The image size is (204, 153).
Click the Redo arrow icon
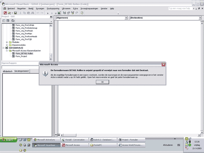click(x=42, y=13)
